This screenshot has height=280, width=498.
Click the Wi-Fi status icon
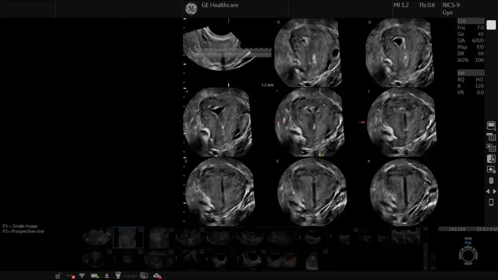pyautogui.click(x=82, y=276)
